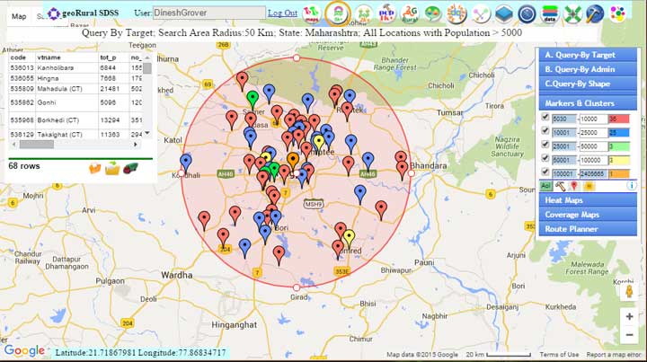Viewport: 647px width, 362px height.
Task: Uncheck the 25001-50000 range checkbox
Action: tap(545, 145)
